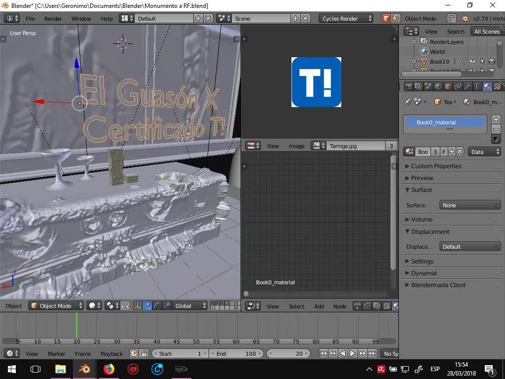
Task: Toggle Book19 selectability cursor icon
Action: [482, 61]
